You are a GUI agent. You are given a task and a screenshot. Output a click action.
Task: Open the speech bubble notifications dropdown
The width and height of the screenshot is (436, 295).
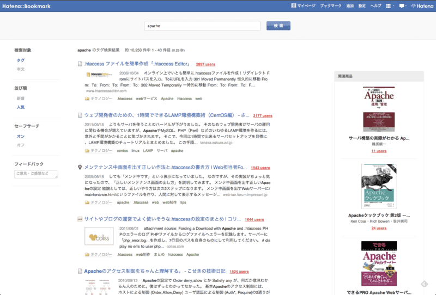[403, 6]
